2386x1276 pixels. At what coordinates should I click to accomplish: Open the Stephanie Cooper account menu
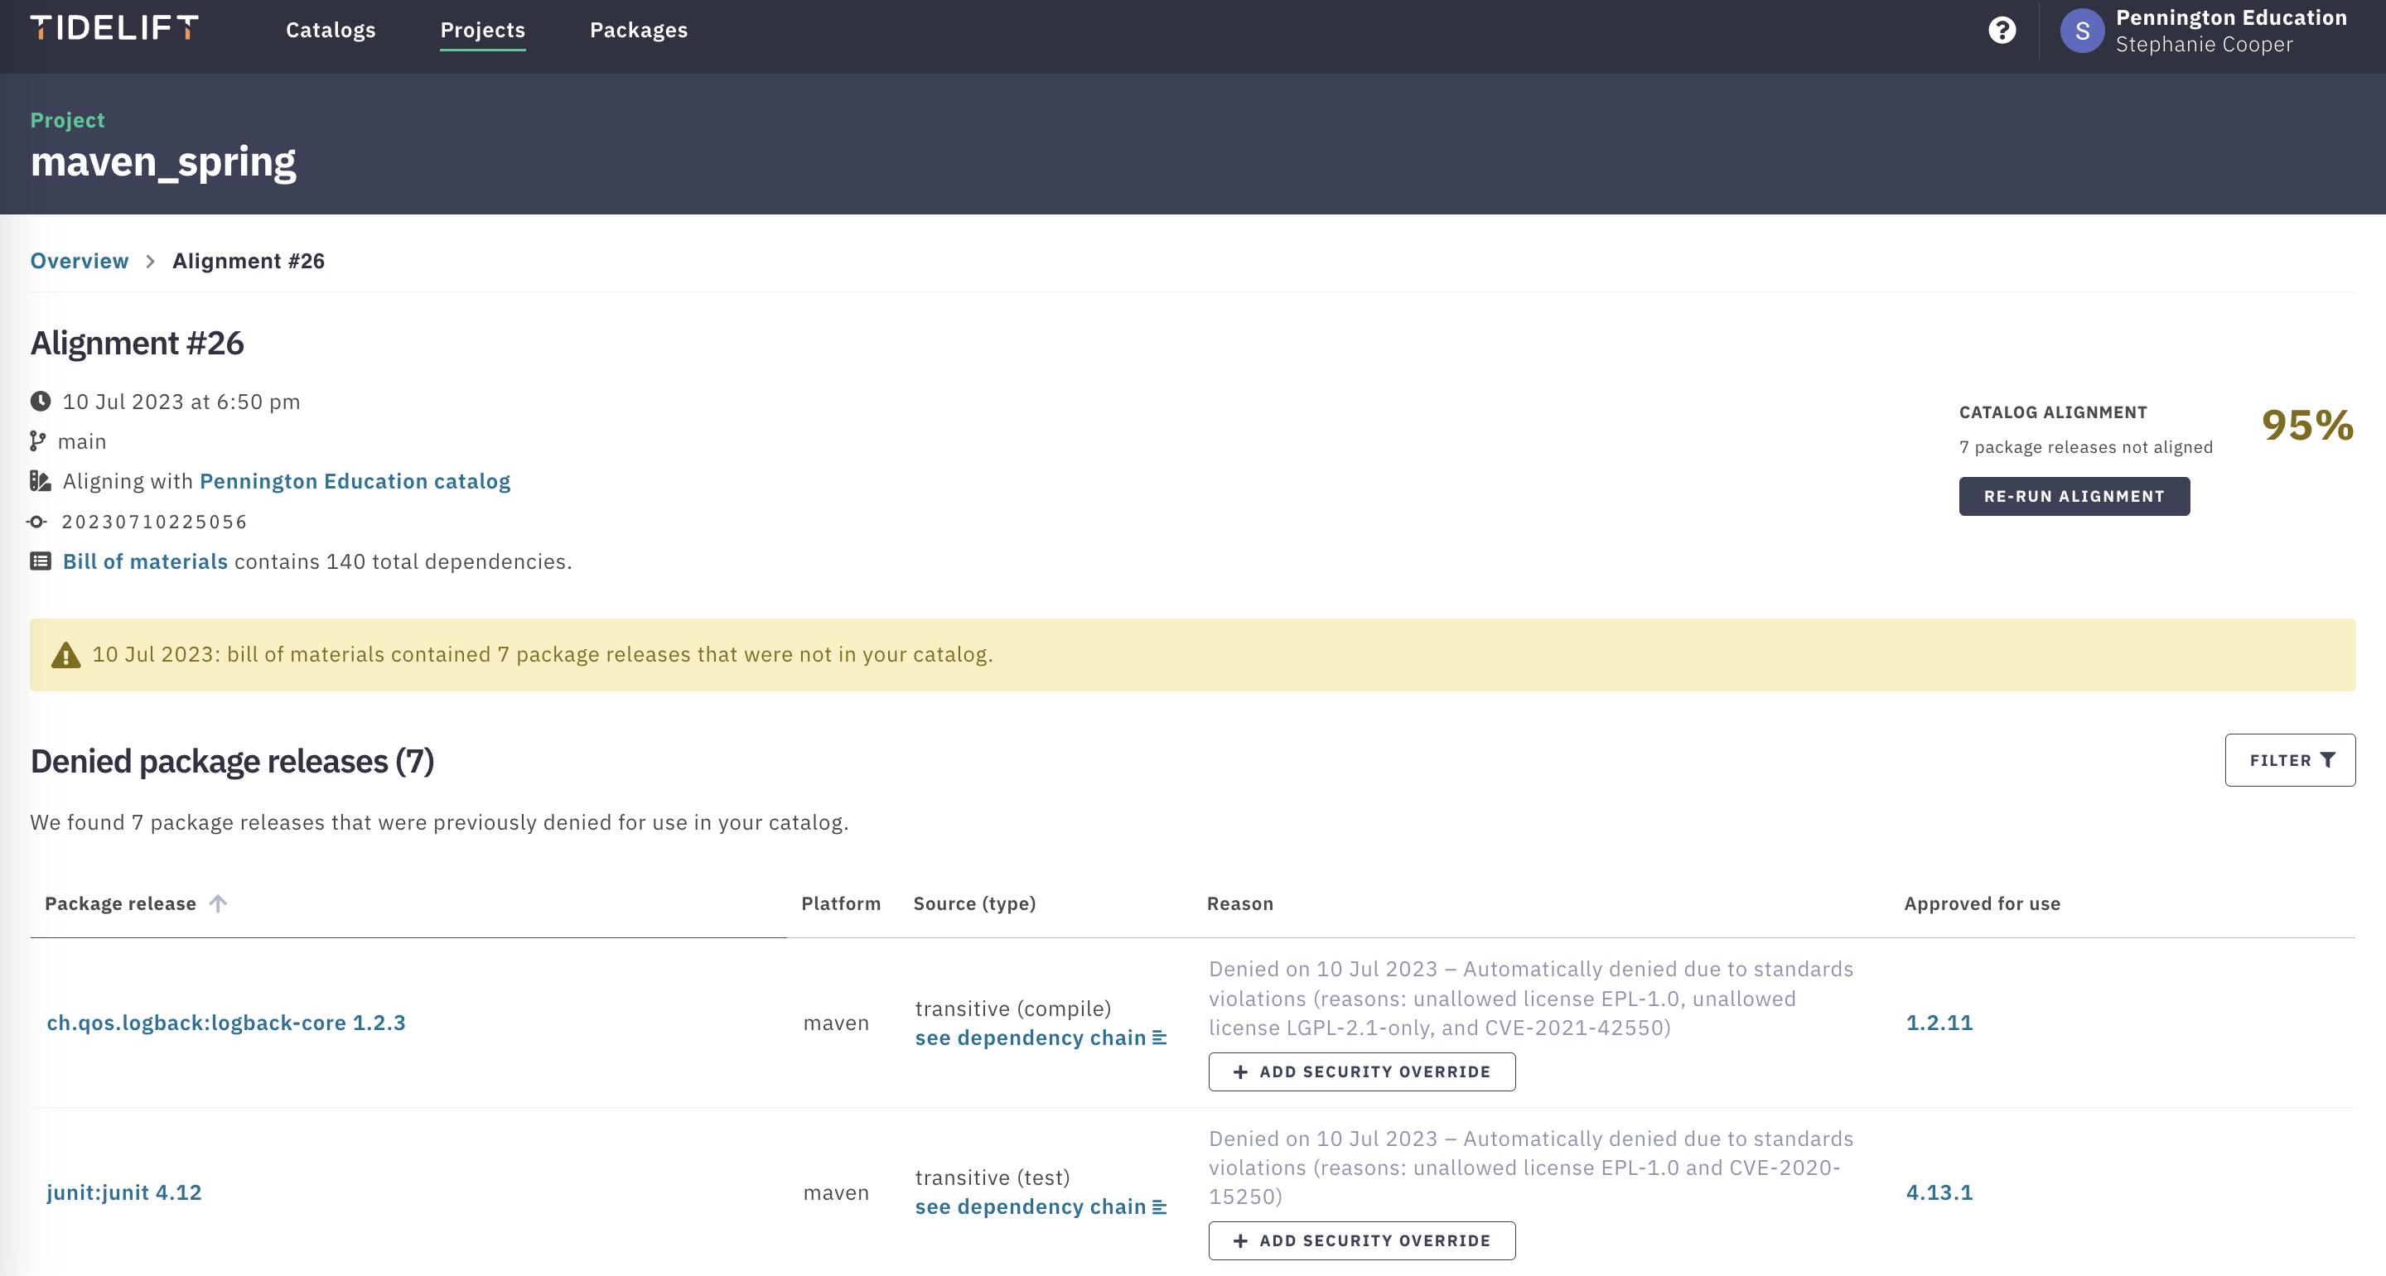(2205, 31)
